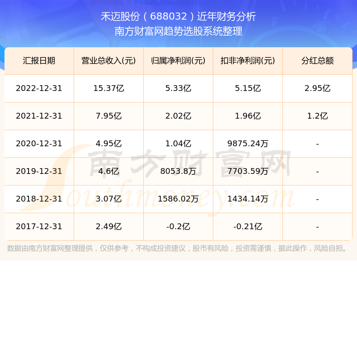Select the 3.07亿 revenue cell
357x338 pixels.
[x=108, y=199]
